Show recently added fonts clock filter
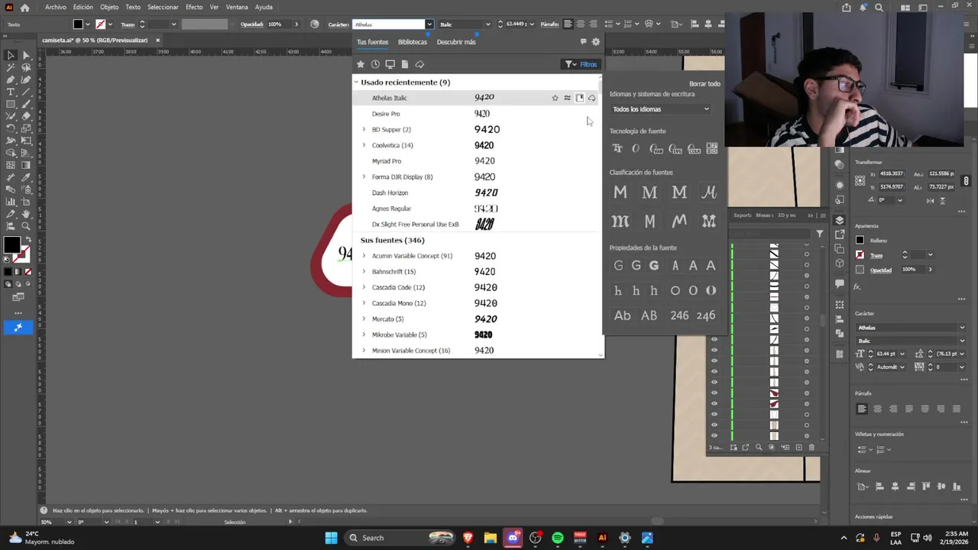 tap(375, 64)
